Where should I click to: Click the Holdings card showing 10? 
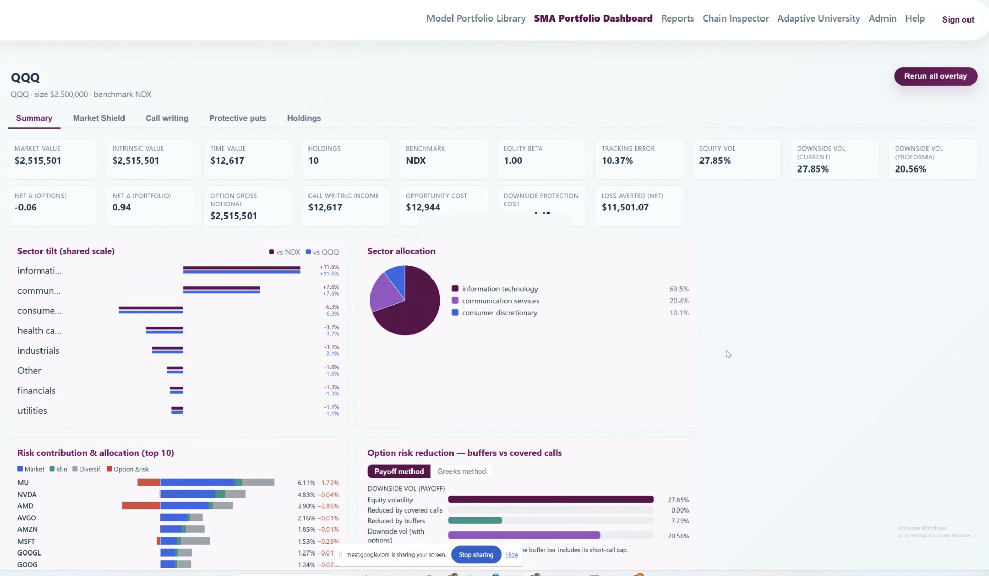(346, 159)
